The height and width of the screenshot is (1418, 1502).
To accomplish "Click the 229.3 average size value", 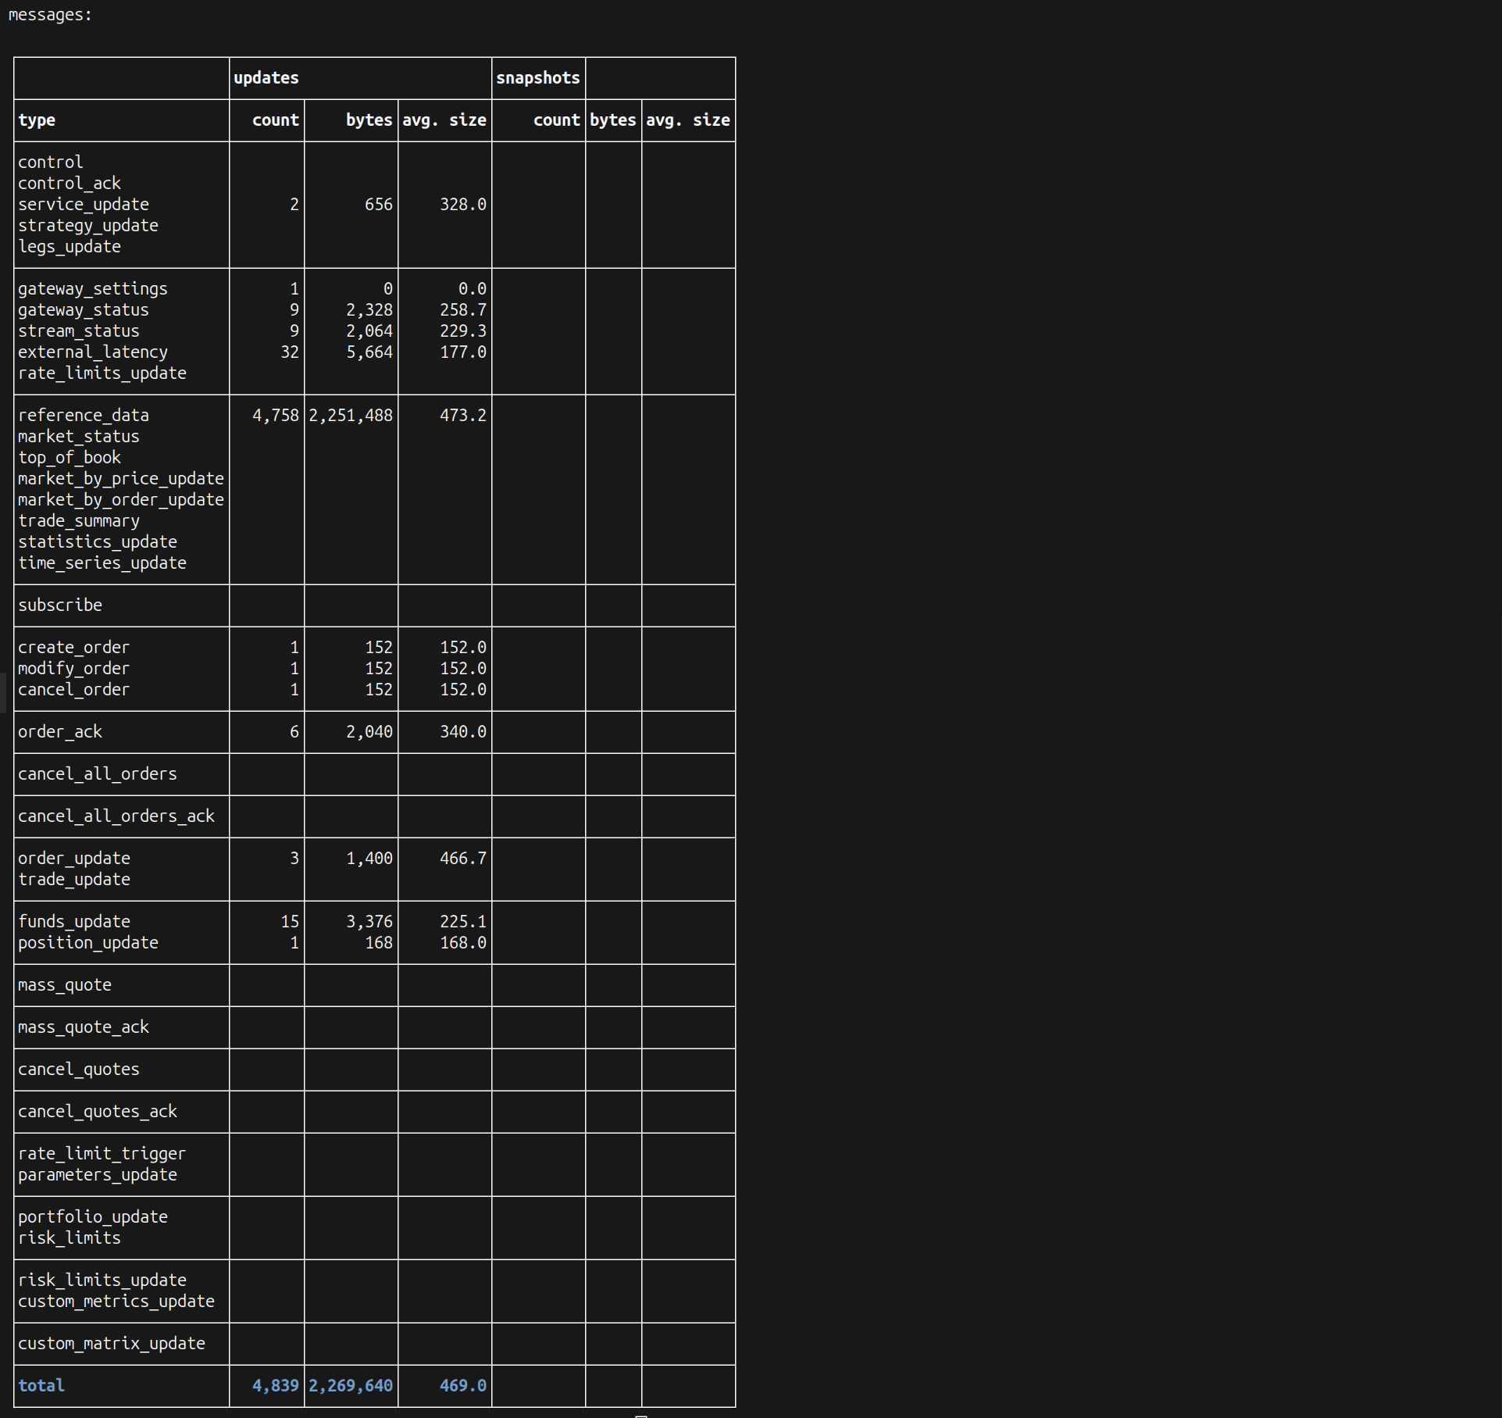I will [463, 331].
